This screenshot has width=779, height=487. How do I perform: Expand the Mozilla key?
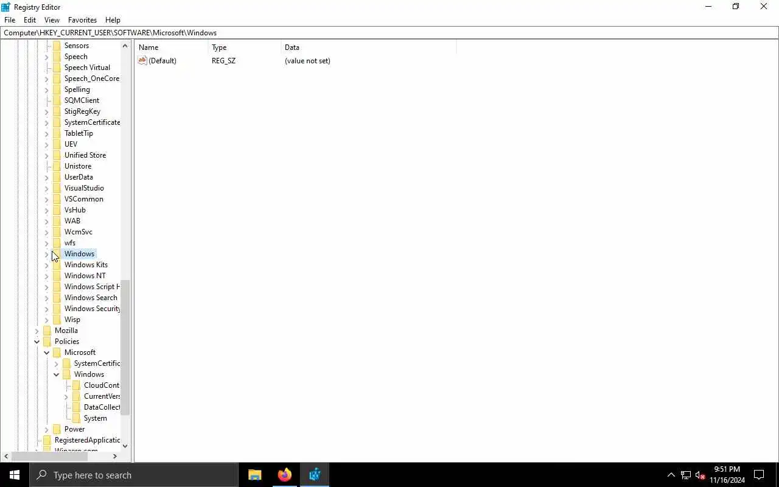(x=37, y=331)
